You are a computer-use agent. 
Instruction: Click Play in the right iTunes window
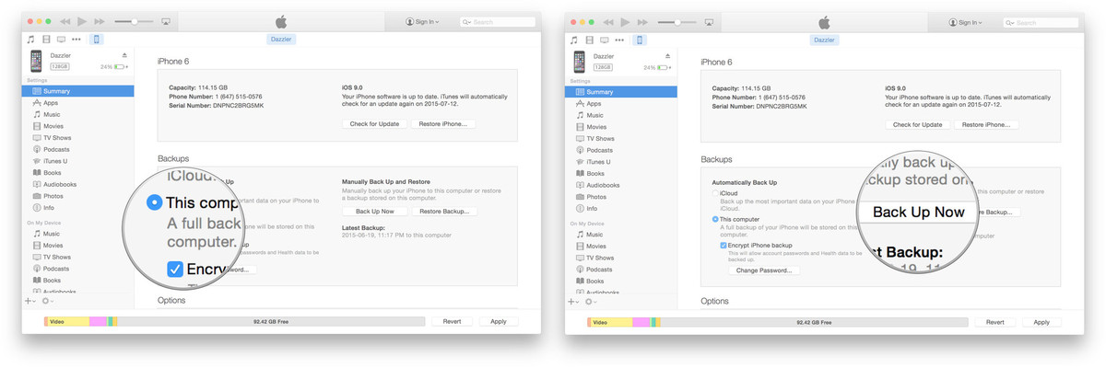[626, 20]
